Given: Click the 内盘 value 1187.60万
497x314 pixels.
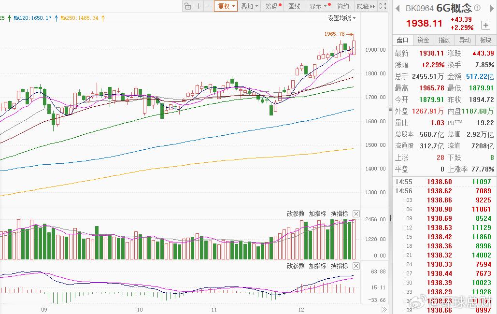Looking at the screenshot, I should click(478, 111).
